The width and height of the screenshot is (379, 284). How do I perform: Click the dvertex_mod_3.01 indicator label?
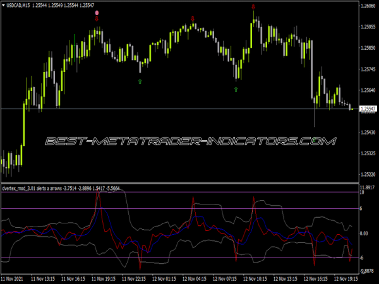pos(61,188)
